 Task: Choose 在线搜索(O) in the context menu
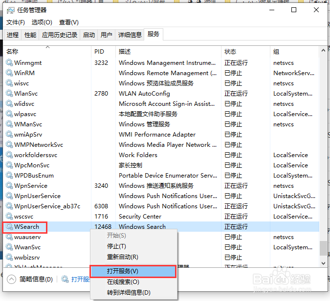134,281
